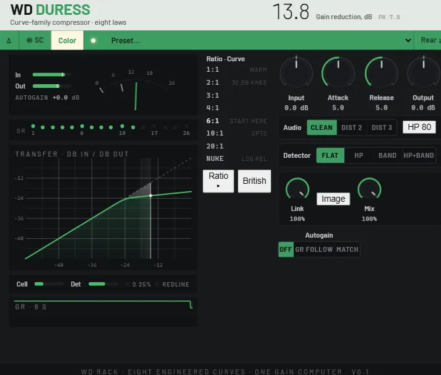
Task: Open the Ratio submenu button
Action: [218, 181]
